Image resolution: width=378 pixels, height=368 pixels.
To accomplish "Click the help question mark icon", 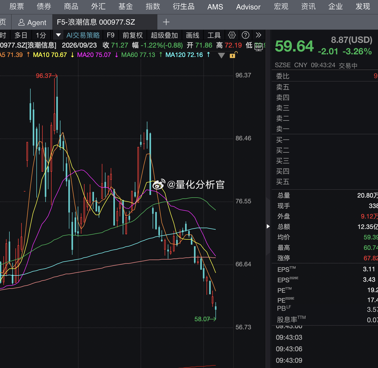I will pos(246,35).
